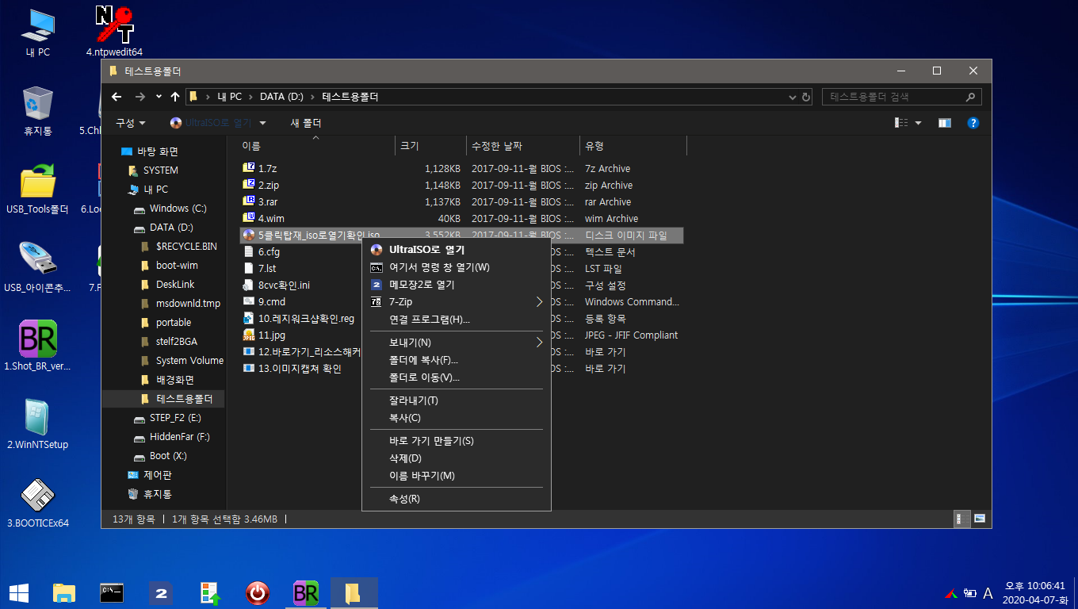Choose 폴더에 복사(F)... menu entry
This screenshot has width=1078, height=609.
(456, 360)
